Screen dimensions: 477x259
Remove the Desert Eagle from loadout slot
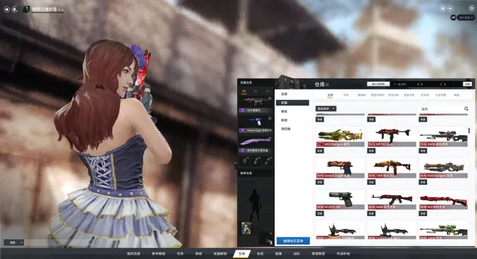click(x=270, y=118)
